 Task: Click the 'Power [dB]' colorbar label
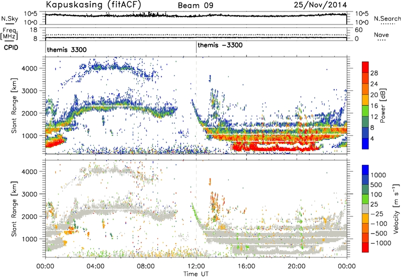tap(382, 105)
